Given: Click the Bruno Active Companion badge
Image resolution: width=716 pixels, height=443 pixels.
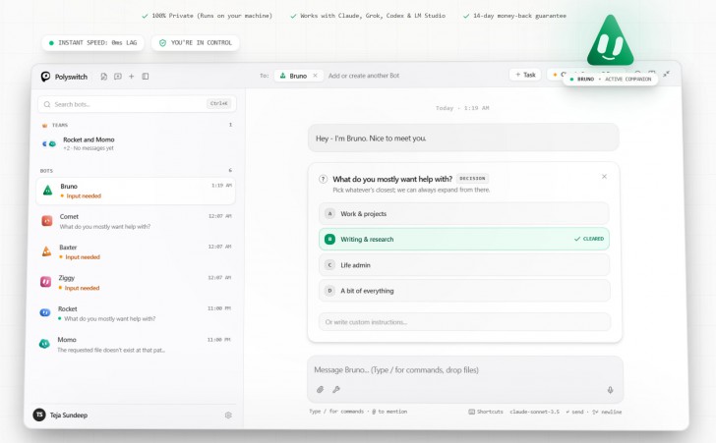Looking at the screenshot, I should tap(610, 79).
